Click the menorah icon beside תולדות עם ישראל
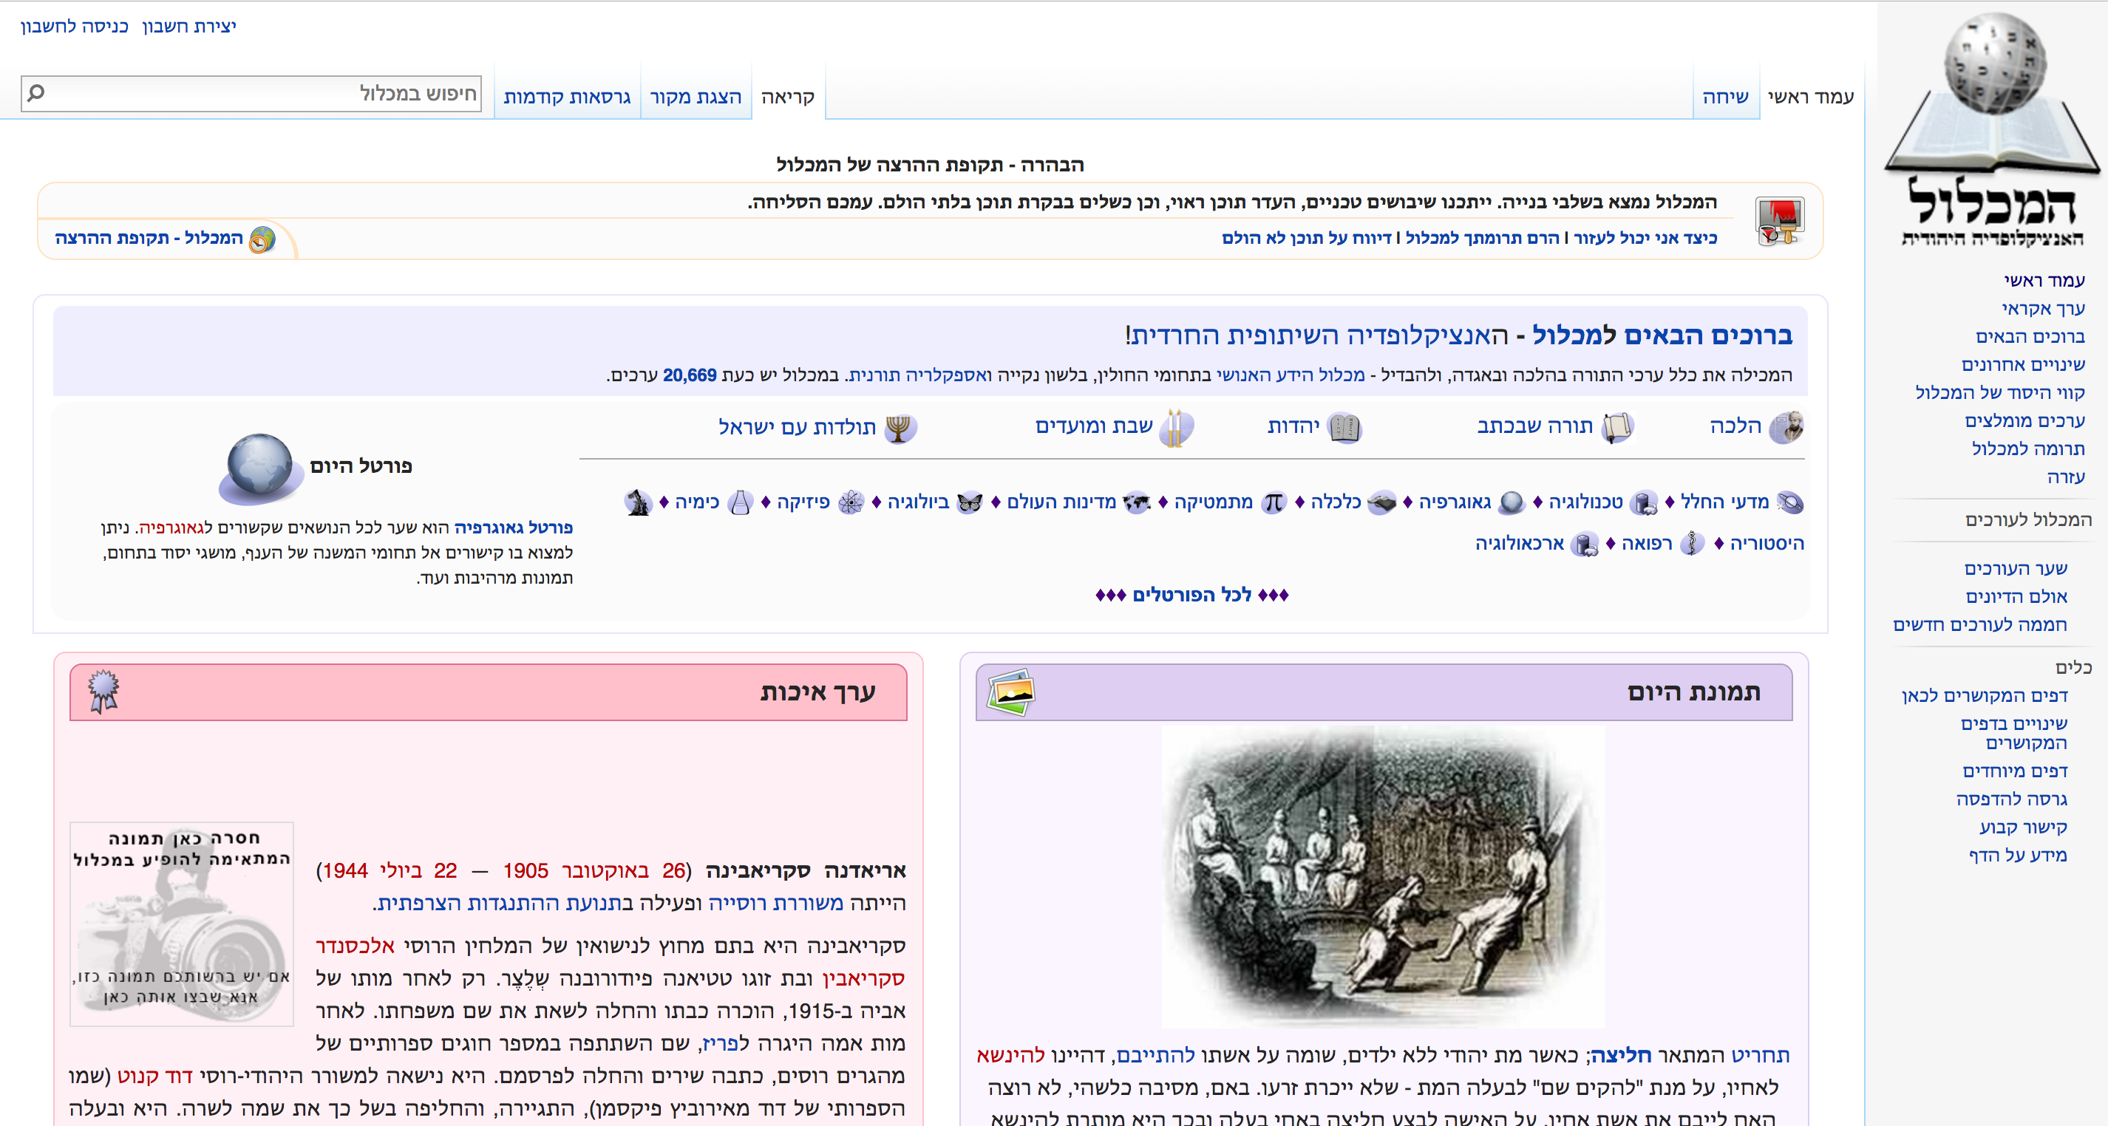This screenshot has height=1126, width=2108. point(900,428)
